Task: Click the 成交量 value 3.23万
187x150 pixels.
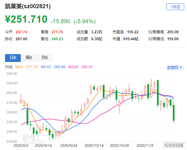Action: [x=96, y=32]
